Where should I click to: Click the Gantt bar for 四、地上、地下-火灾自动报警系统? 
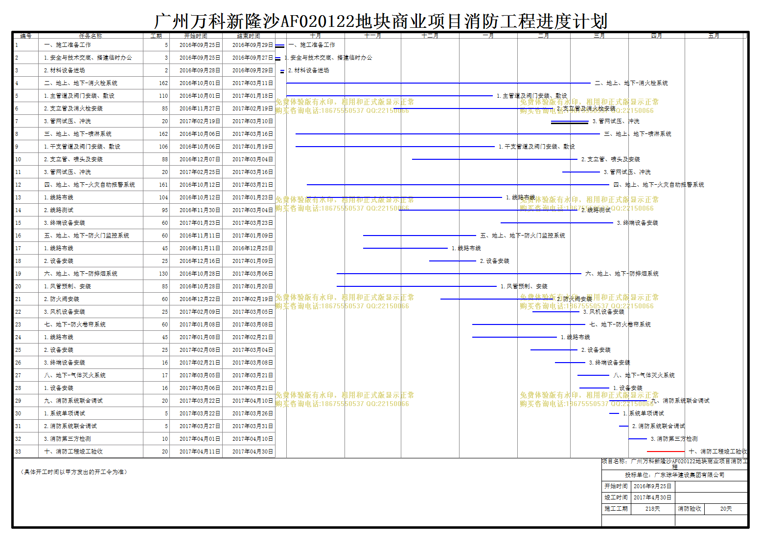(x=458, y=185)
